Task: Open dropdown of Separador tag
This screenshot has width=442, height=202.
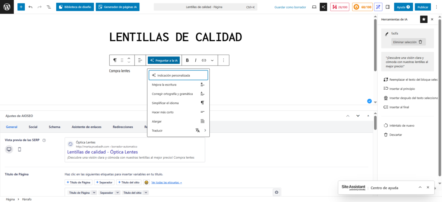Action: 117,193
